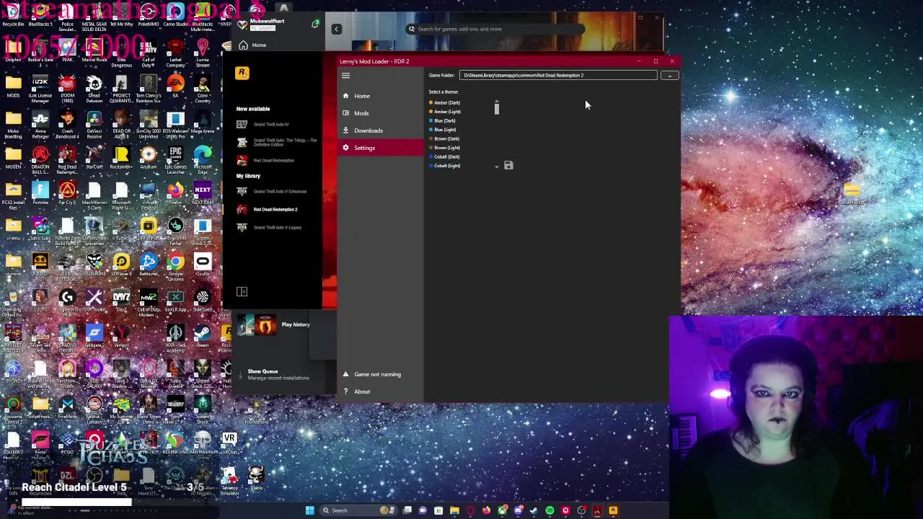Select Grand Theft Auto V Legacy in library
923x519 pixels.
pos(270,227)
